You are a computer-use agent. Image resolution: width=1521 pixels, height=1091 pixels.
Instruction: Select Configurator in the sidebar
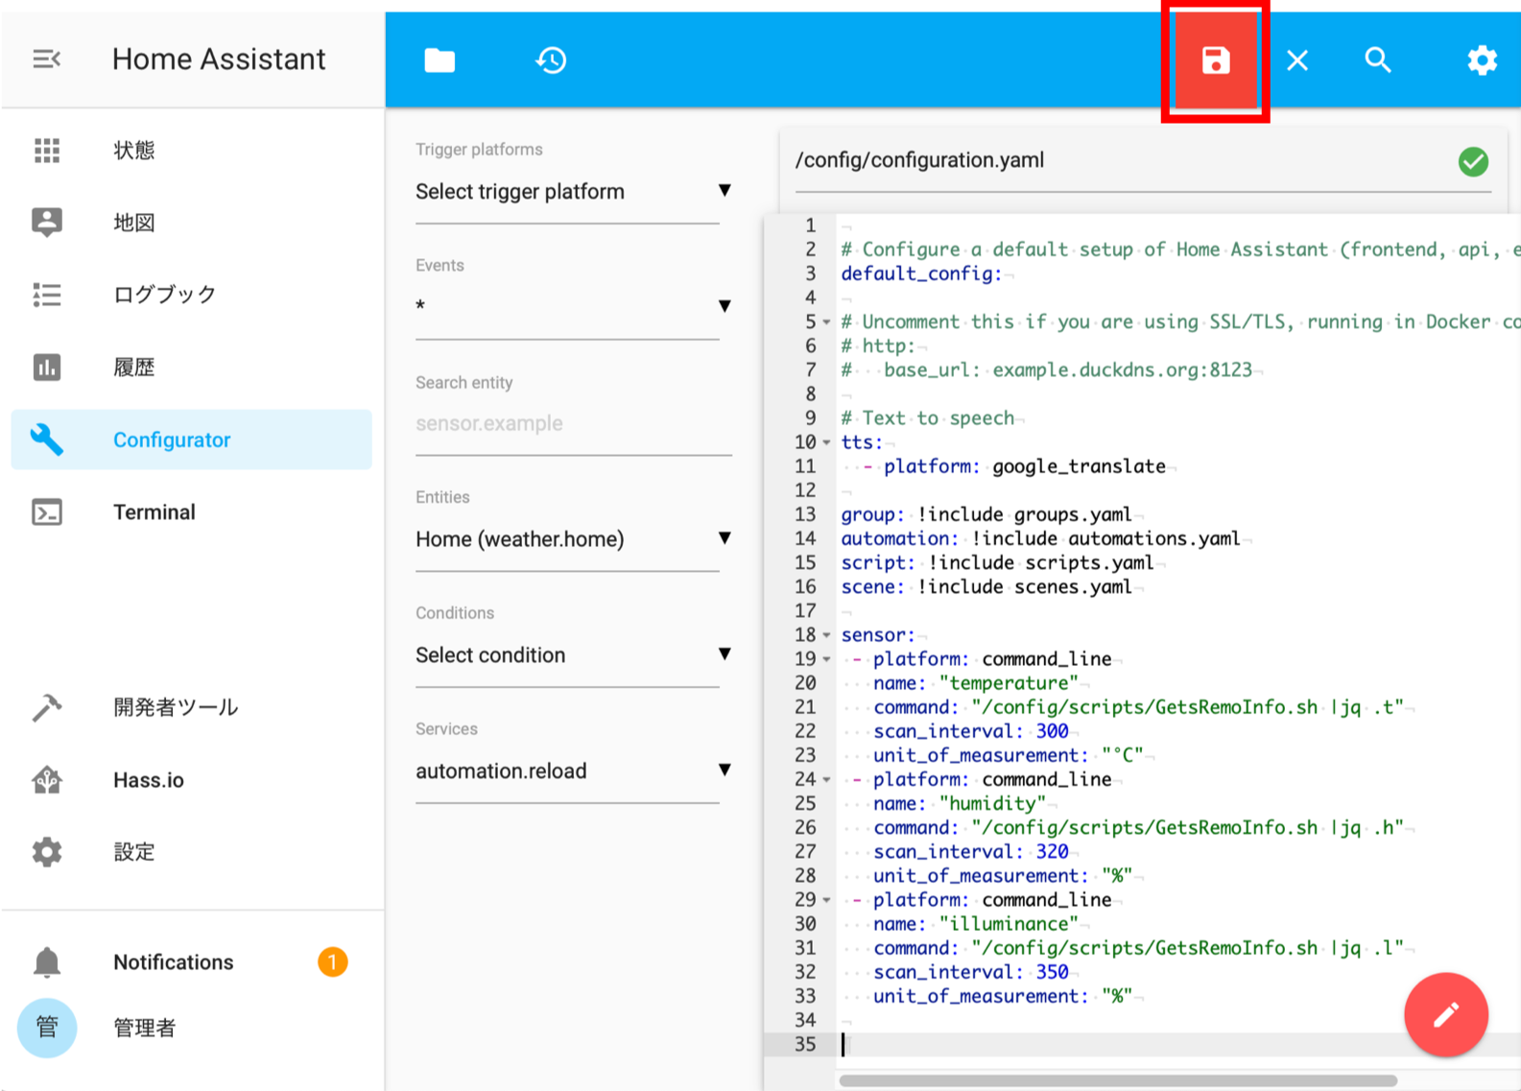coord(192,439)
